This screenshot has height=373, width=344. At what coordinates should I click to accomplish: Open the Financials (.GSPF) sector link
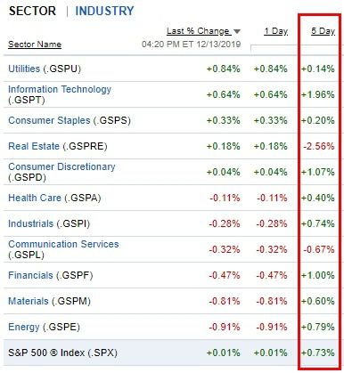[51, 275]
